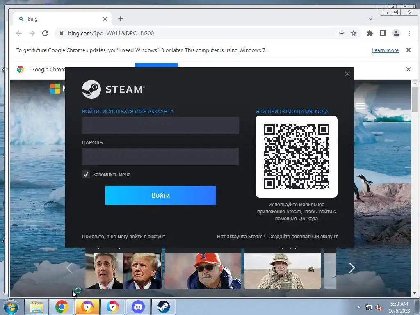420x315 pixels.
Task: Share this page icon in address bar
Action: click(x=340, y=33)
